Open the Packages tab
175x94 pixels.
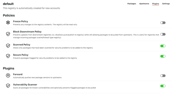(132, 4)
